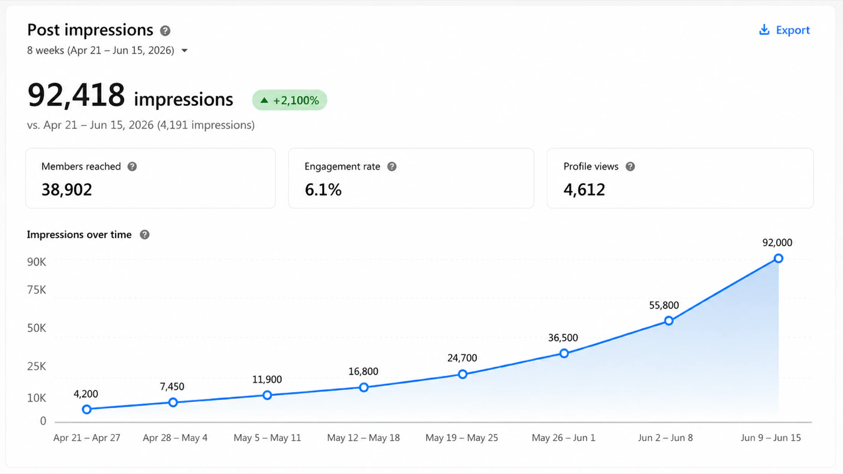Select the +2,100% change badge
Viewport: 843px width, 474px height.
click(x=290, y=100)
